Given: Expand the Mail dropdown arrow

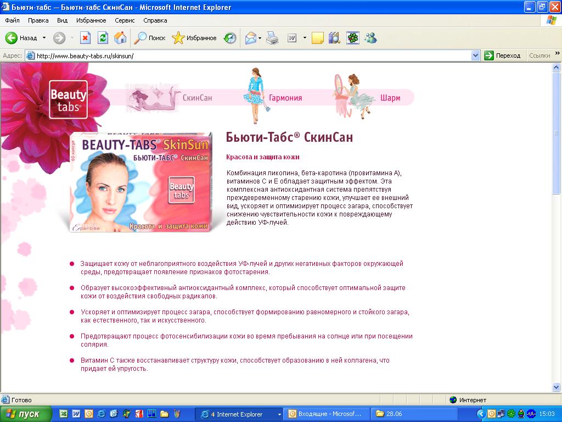Looking at the screenshot, I should coord(260,38).
